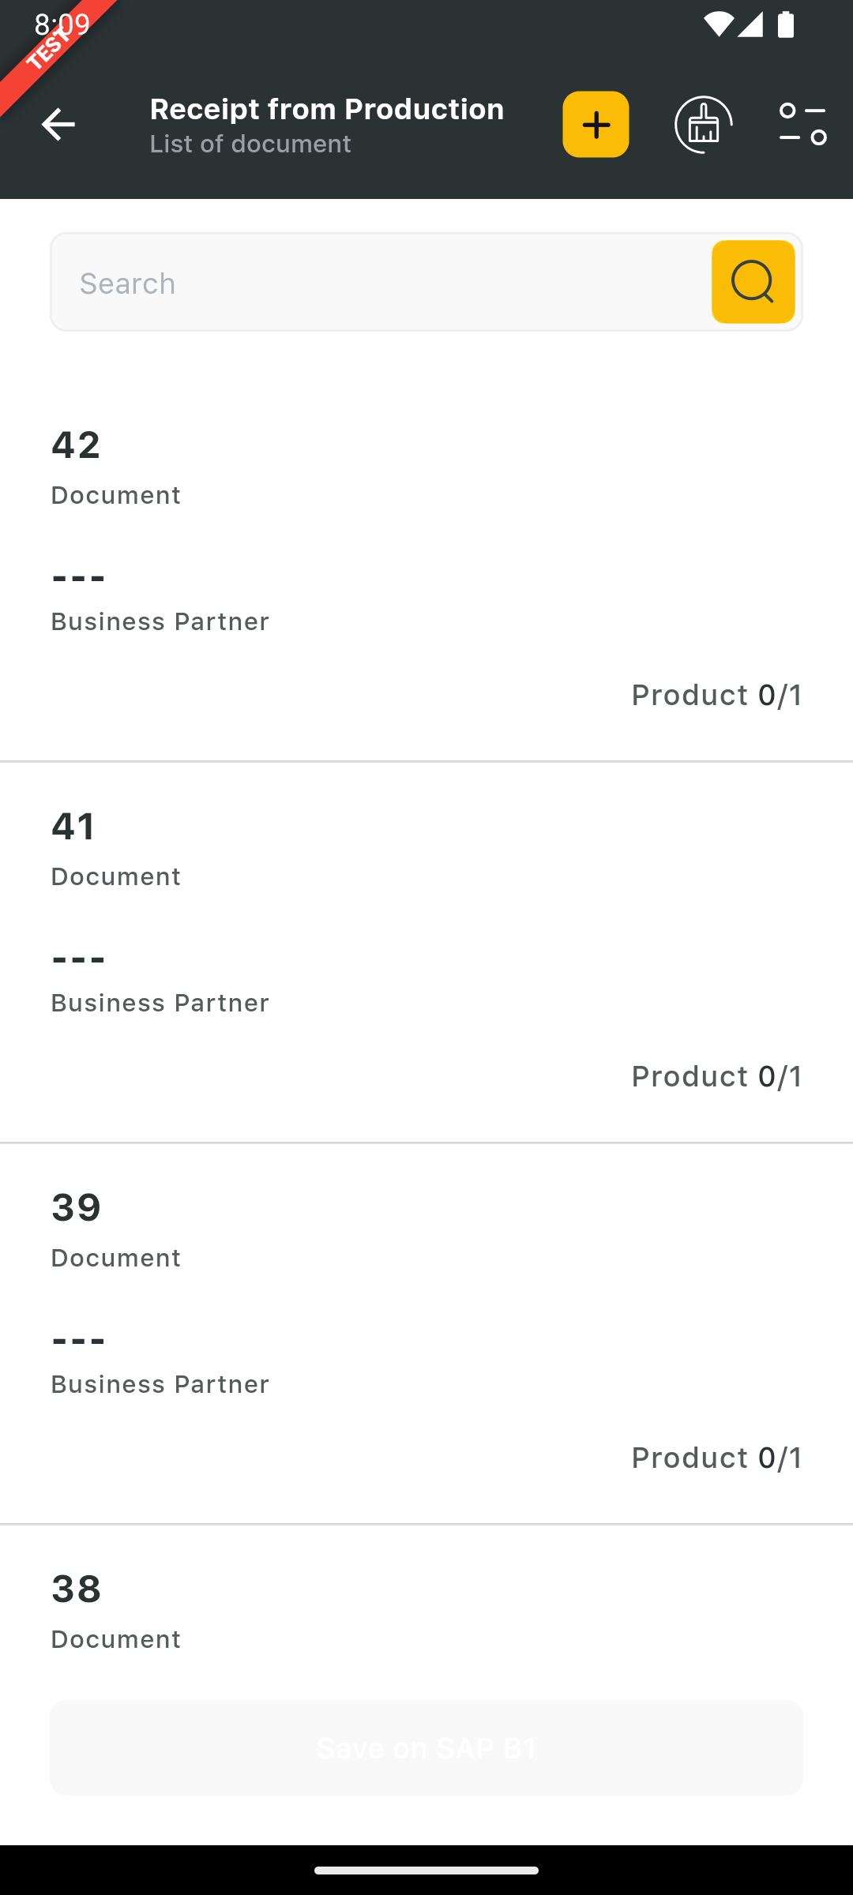
Task: Add a new document with plus button
Action: [x=596, y=125]
